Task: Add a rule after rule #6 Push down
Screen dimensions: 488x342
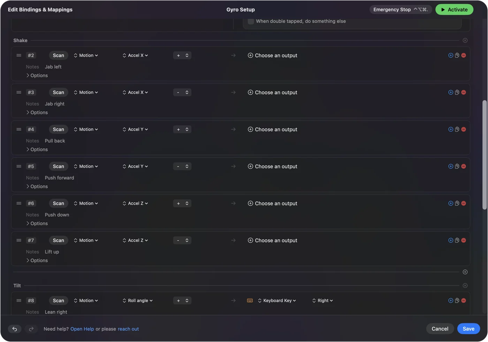Action: (451, 203)
